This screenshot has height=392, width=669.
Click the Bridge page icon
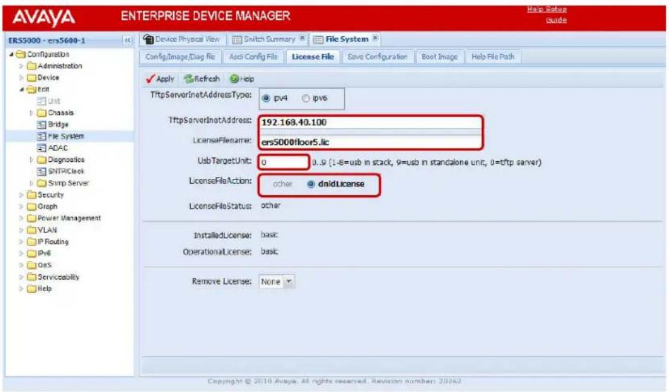(42, 124)
